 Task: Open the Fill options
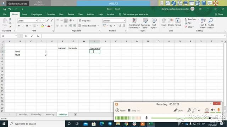tap(188, 23)
